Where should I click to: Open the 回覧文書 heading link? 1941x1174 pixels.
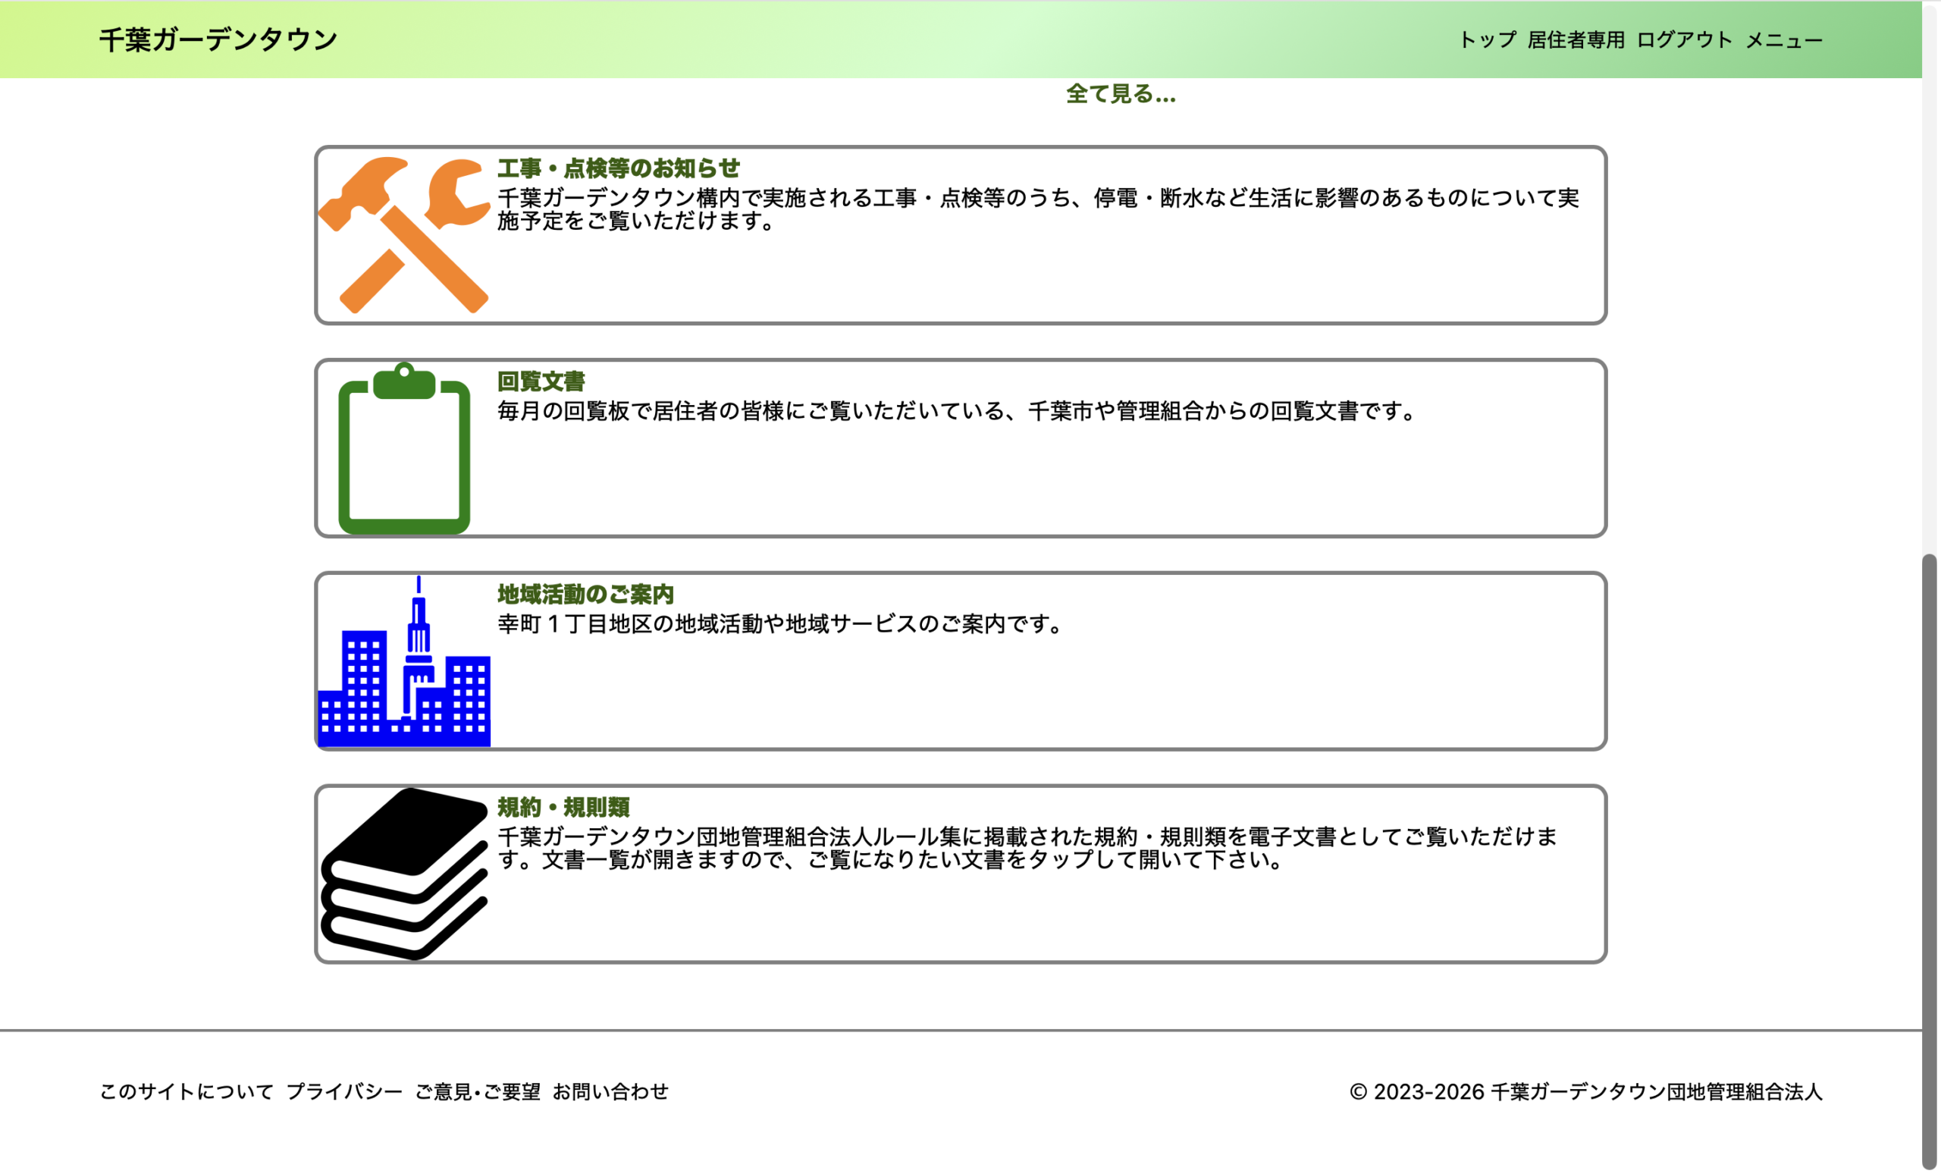point(541,381)
